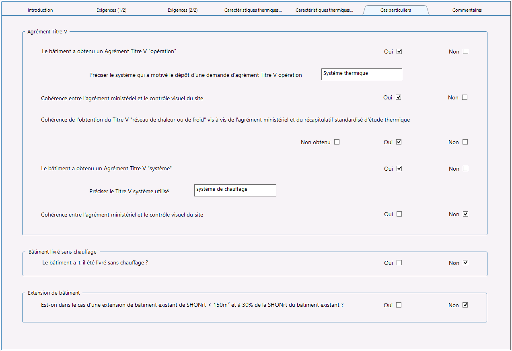Viewport: 512px width, 351px height.
Task: Check Oui for bâtiment livré sans chauffage
Action: [399, 263]
